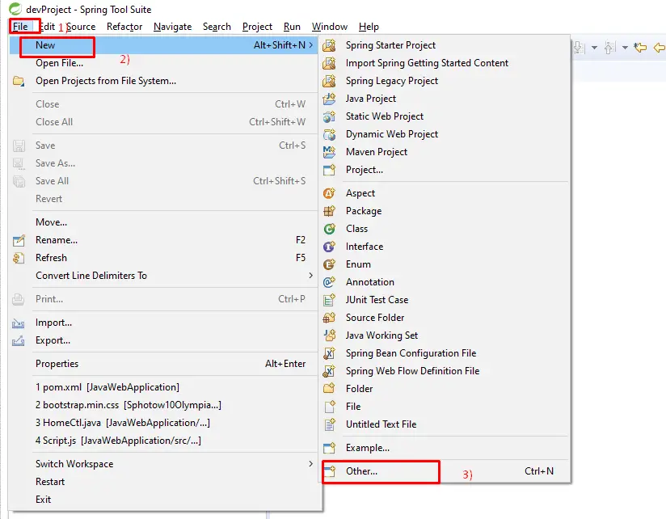The height and width of the screenshot is (519, 666).
Task: Click the Spring Tool Suite title bar icon
Action: [x=15, y=9]
